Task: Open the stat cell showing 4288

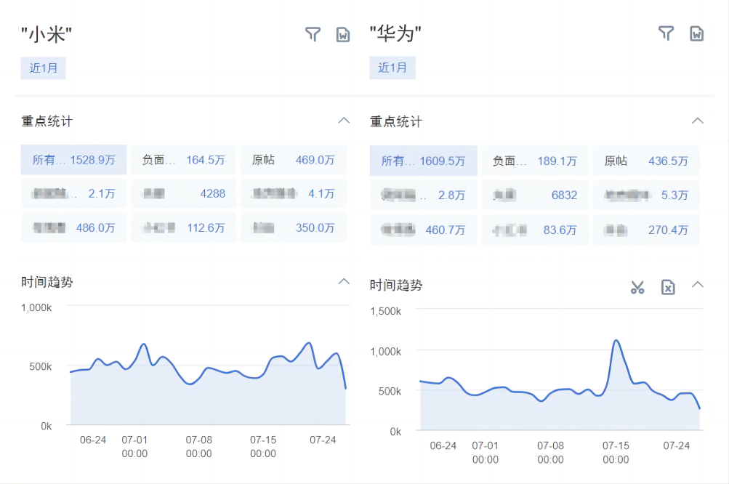Action: pyautogui.click(x=184, y=193)
